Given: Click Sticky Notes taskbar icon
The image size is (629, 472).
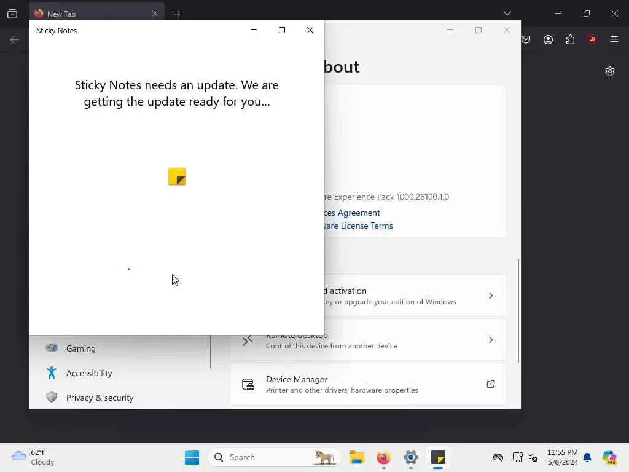Looking at the screenshot, I should point(437,457).
